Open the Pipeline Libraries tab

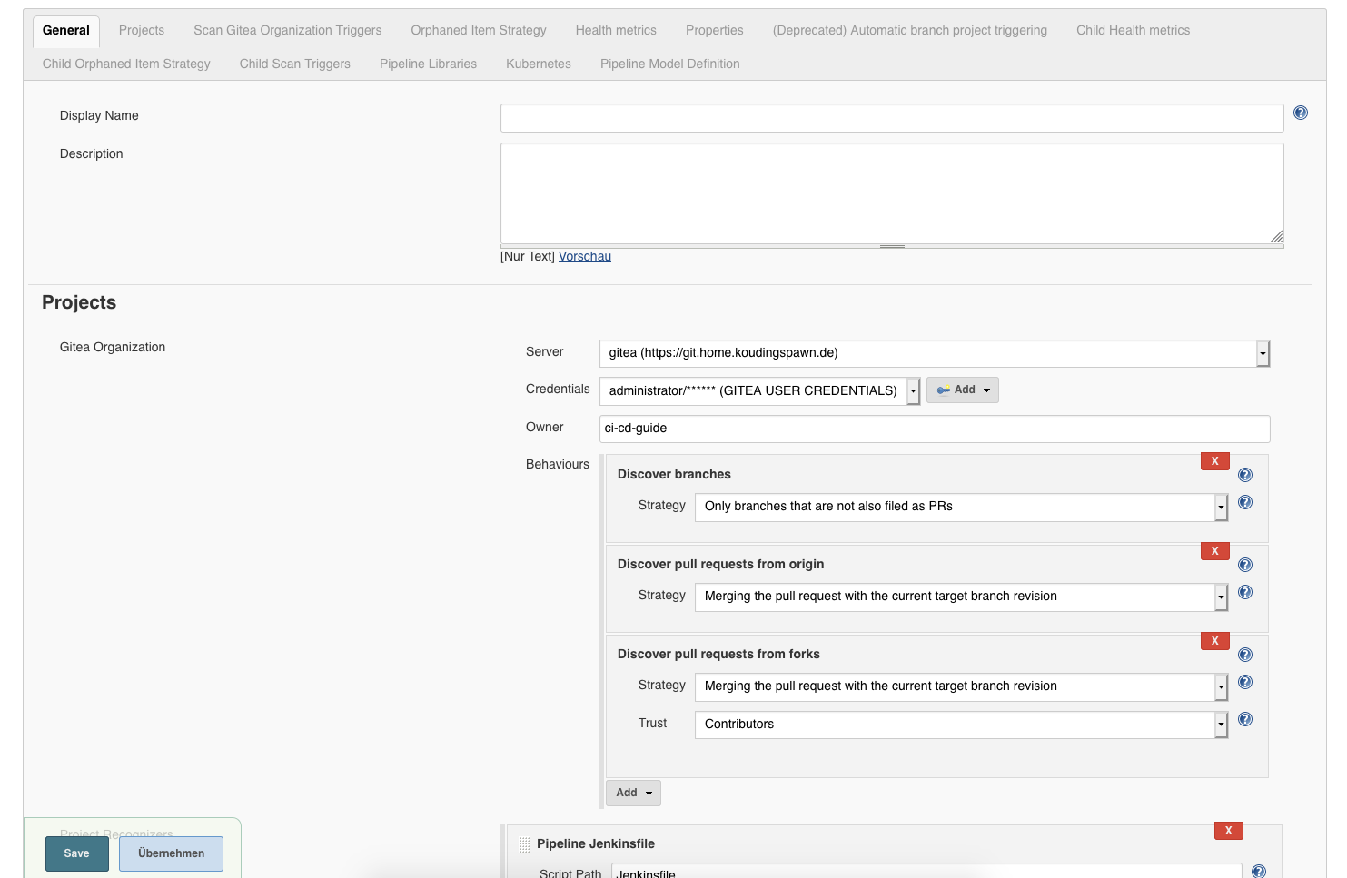pyautogui.click(x=428, y=64)
